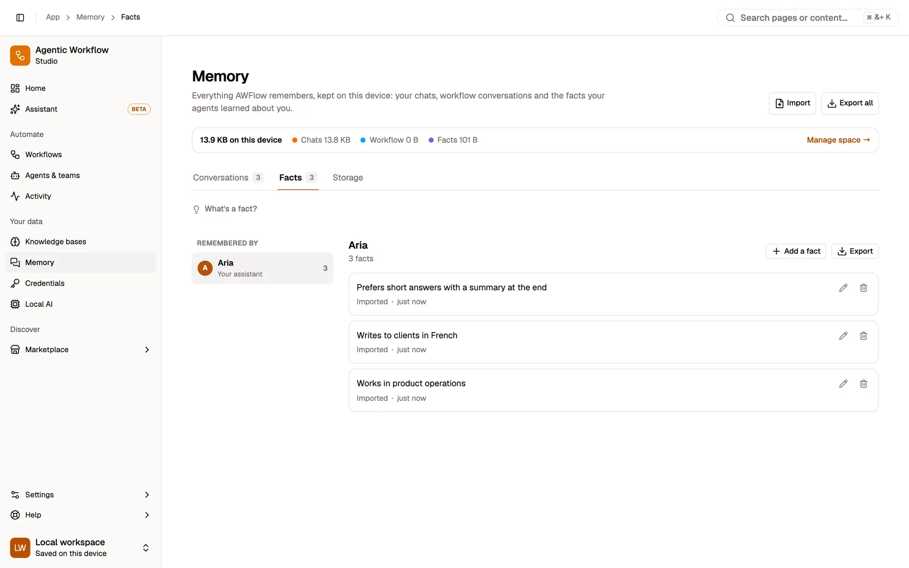
Task: Click the Agentic Workflow Studio logo
Action: coord(20,55)
